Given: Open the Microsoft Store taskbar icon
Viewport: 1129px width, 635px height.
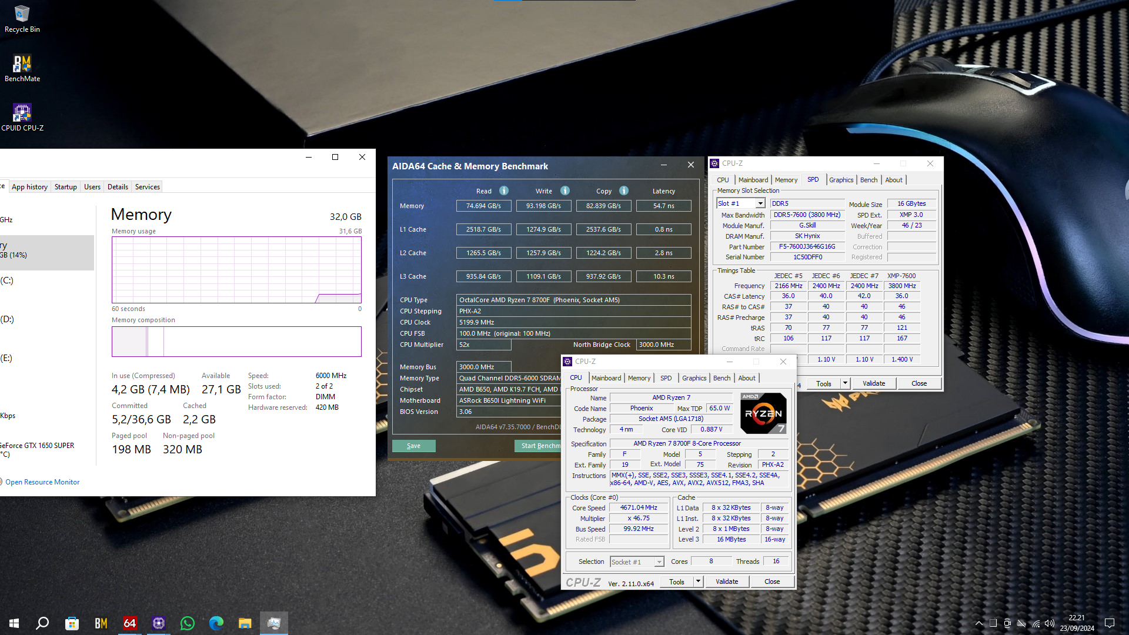Looking at the screenshot, I should (x=72, y=623).
